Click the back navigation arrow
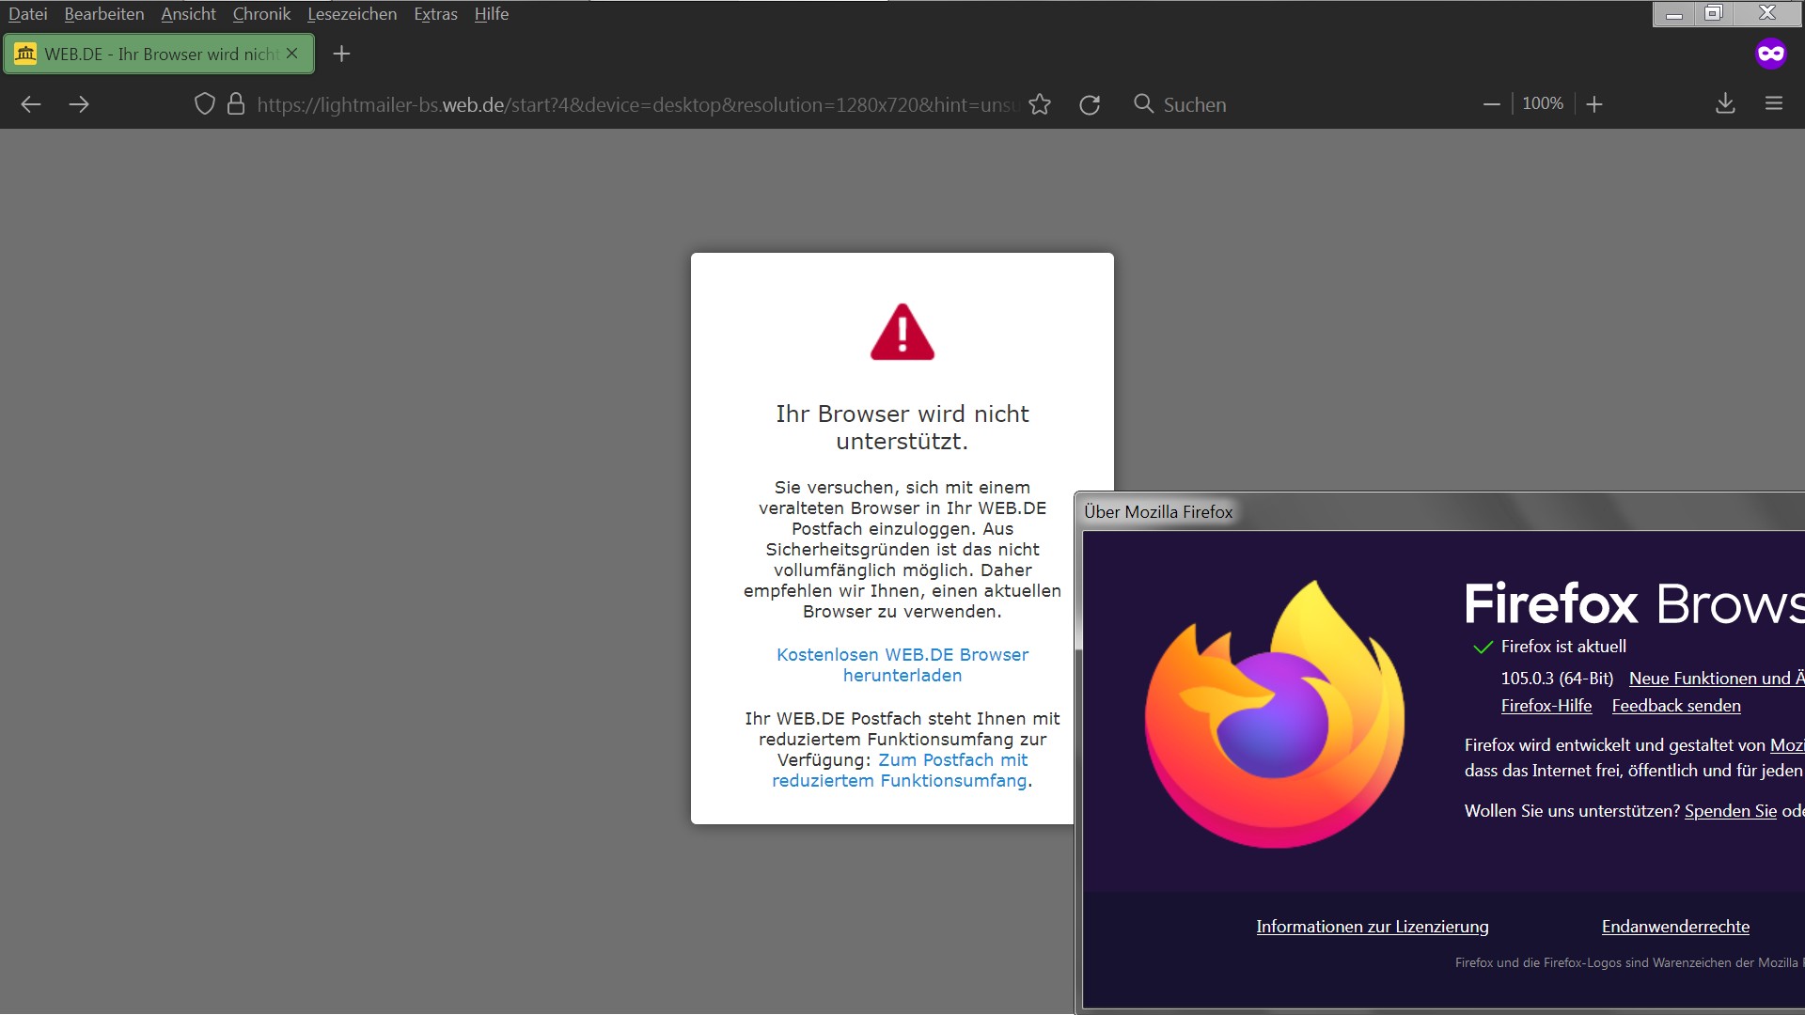The width and height of the screenshot is (1805, 1015). click(31, 104)
